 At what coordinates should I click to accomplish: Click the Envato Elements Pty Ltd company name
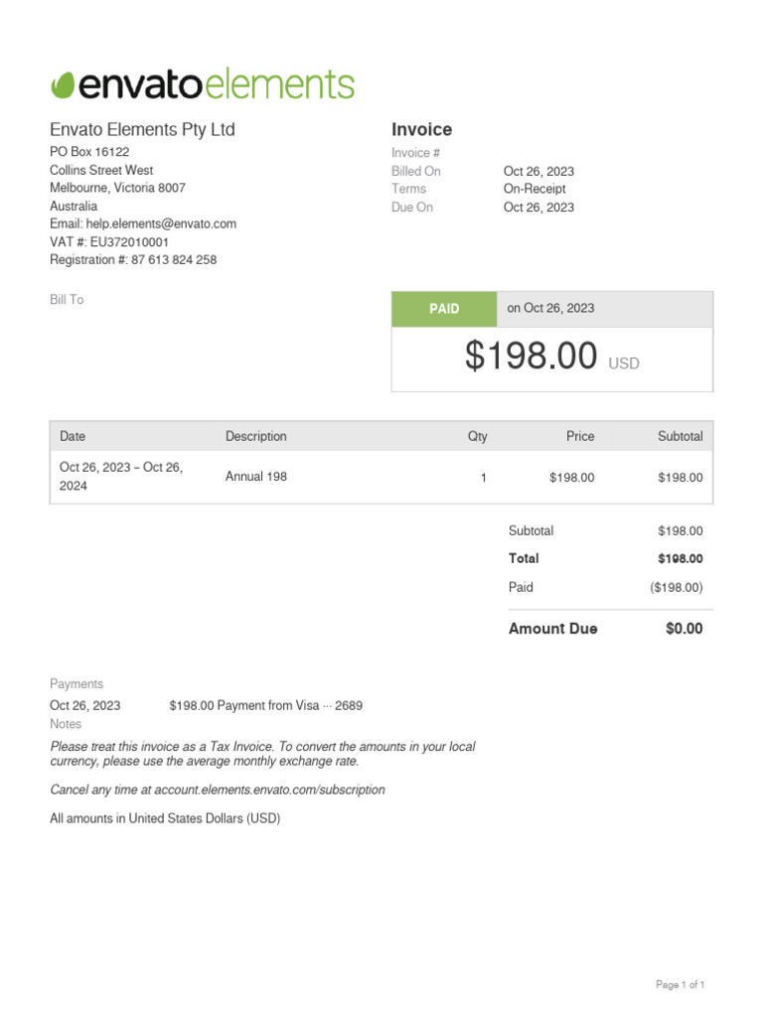click(142, 130)
